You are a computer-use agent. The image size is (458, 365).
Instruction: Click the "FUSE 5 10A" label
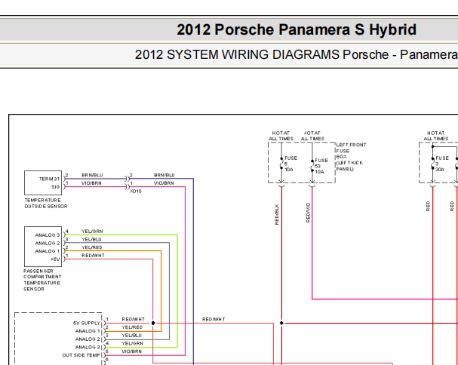(290, 164)
